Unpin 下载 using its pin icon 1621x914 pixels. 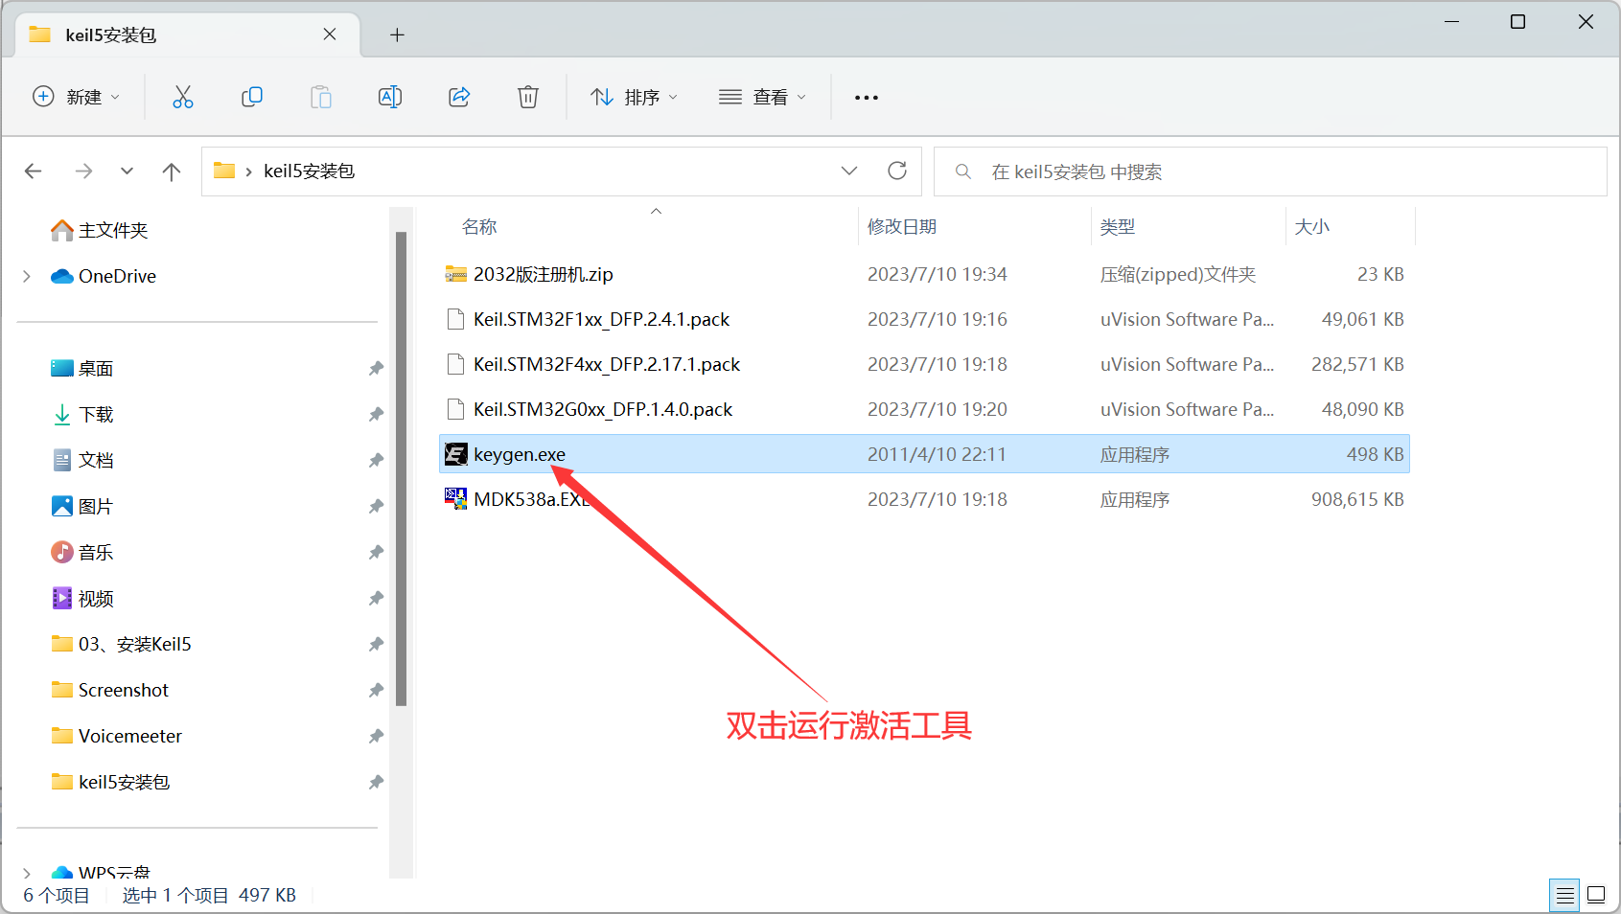click(376, 415)
